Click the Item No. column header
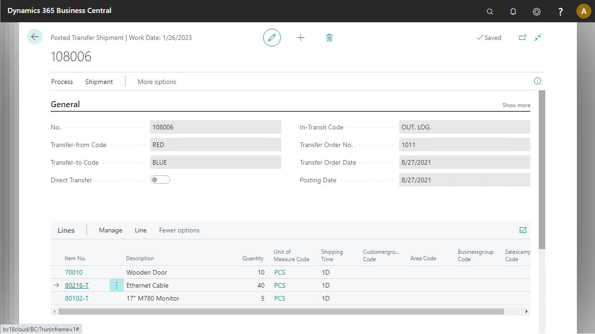 pos(75,258)
